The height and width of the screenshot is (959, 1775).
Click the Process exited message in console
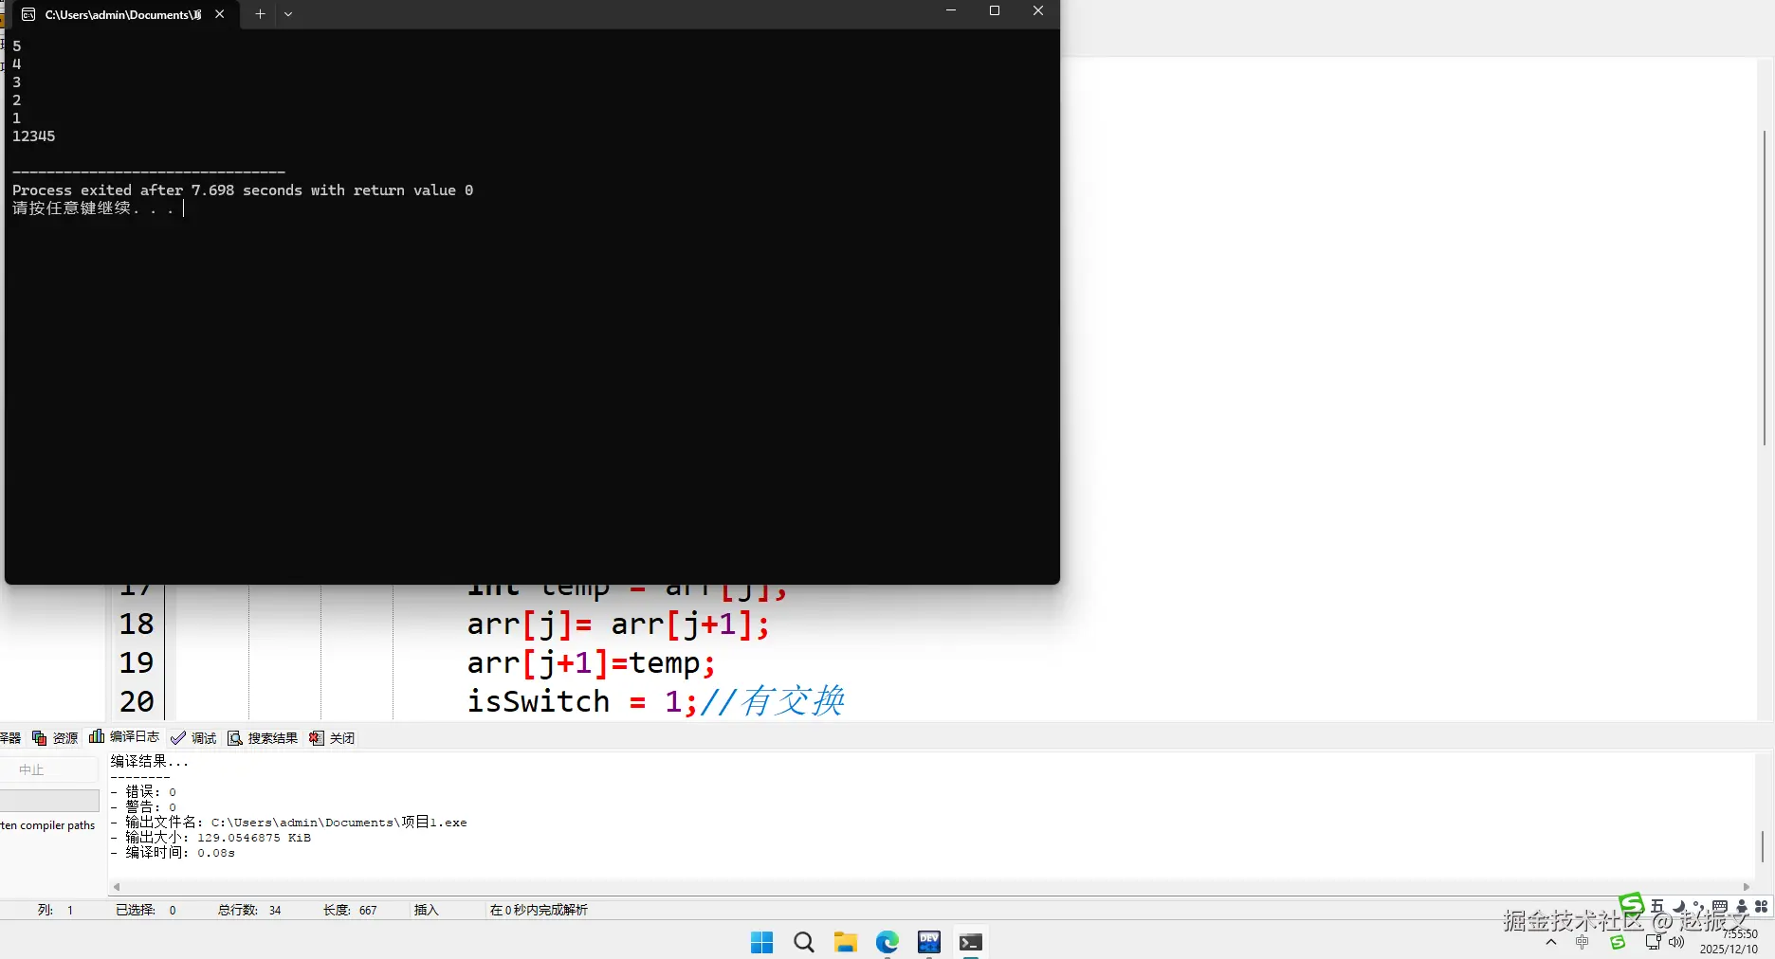point(243,190)
